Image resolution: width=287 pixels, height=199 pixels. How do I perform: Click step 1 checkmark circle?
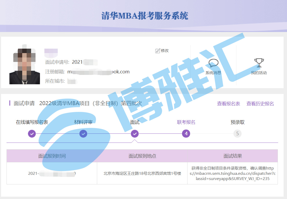coord(32,134)
